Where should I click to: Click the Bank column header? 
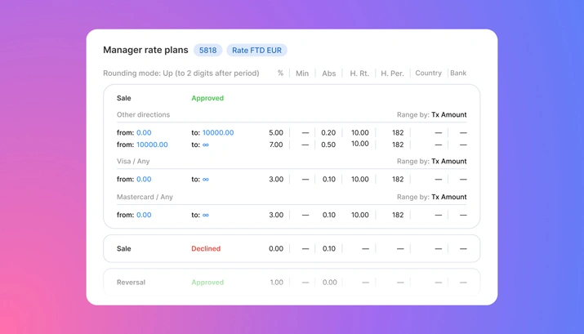(458, 73)
